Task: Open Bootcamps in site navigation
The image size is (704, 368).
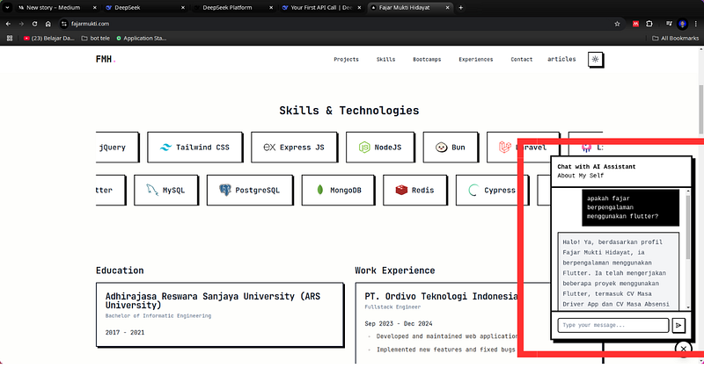Action: pos(427,59)
